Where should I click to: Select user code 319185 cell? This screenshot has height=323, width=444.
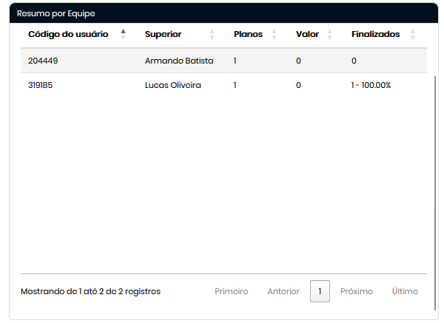click(41, 85)
